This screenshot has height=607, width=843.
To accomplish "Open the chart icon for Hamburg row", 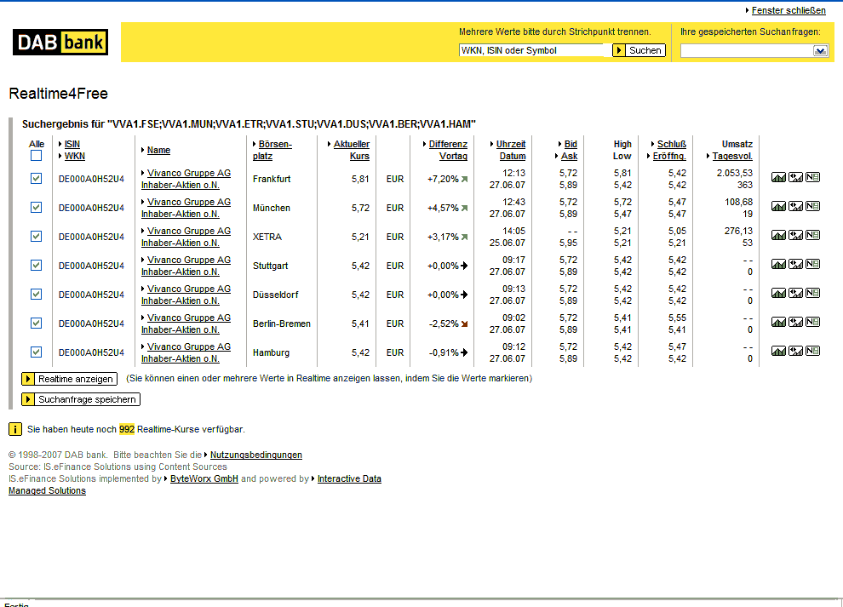I will [x=778, y=352].
